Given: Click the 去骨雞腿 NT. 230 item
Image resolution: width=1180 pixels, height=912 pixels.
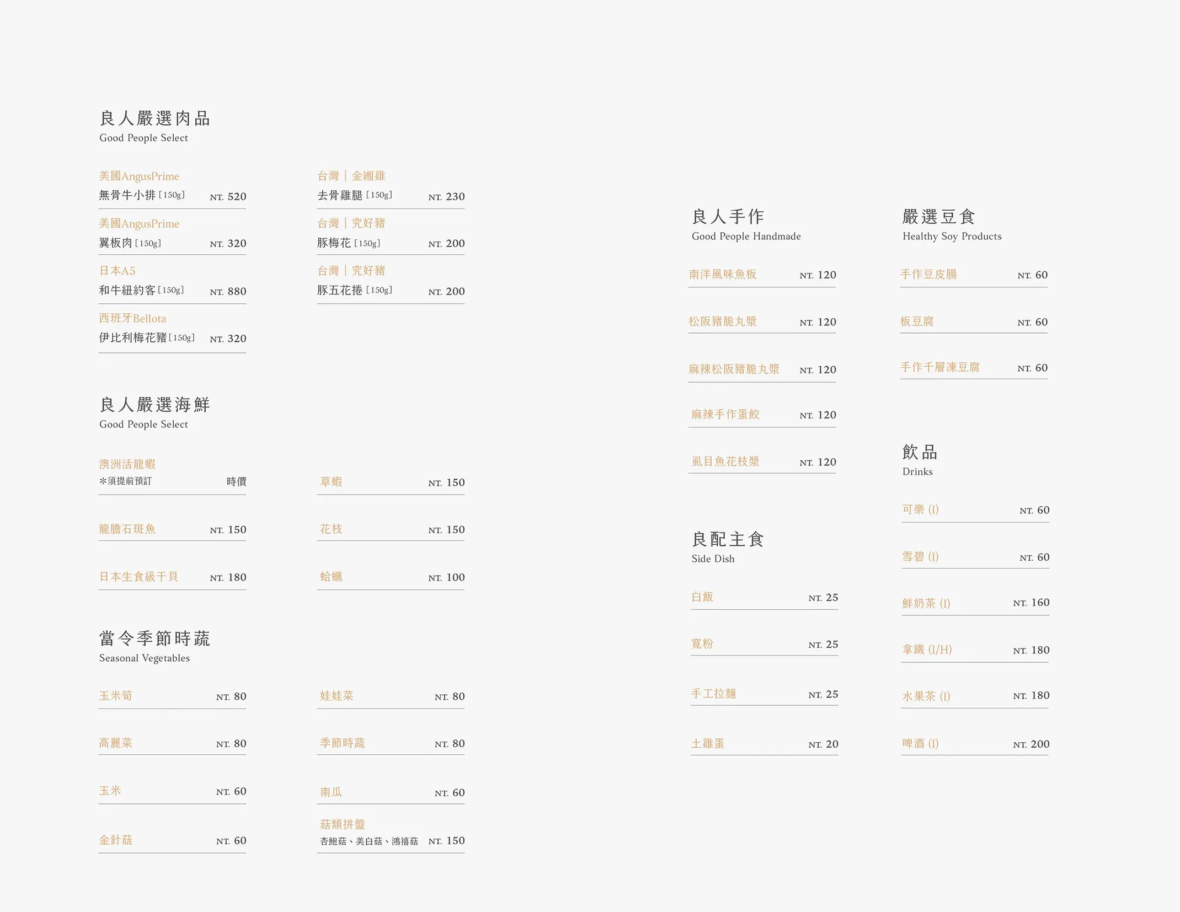Looking at the screenshot, I should click(340, 195).
